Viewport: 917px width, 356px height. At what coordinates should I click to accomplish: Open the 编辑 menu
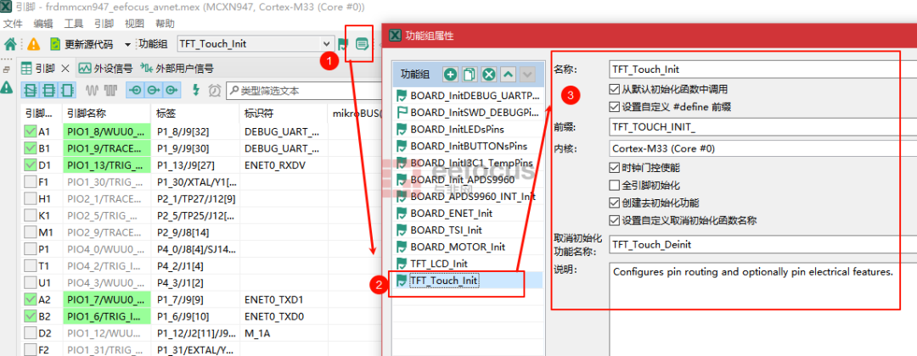[x=43, y=24]
